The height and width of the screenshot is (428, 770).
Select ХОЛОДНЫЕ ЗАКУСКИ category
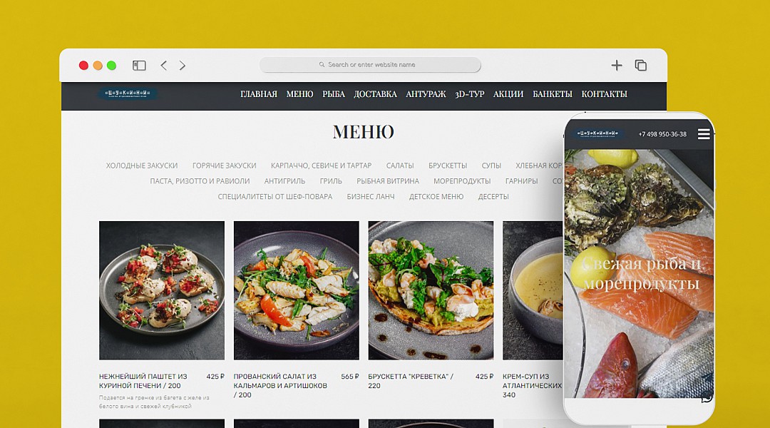[142, 165]
